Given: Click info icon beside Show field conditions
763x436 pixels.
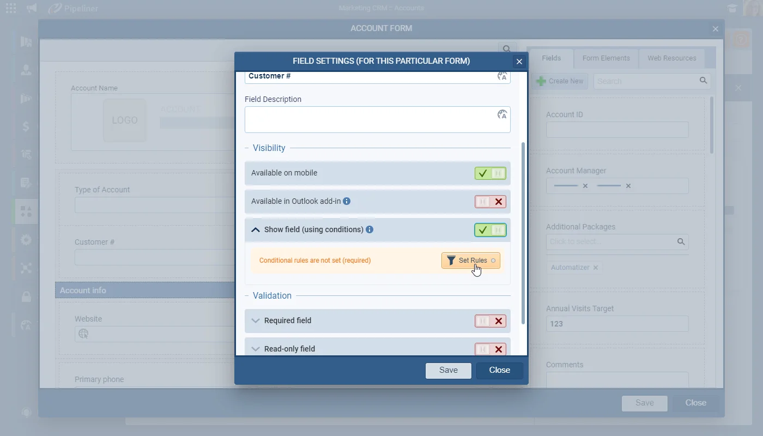Looking at the screenshot, I should (370, 229).
